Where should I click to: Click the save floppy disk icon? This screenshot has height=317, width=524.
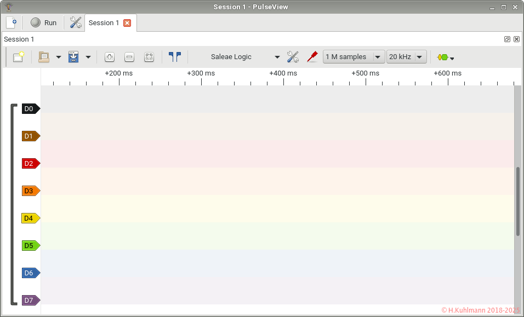[x=73, y=57]
